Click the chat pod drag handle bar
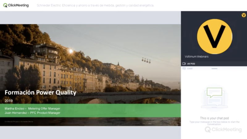 click(214, 69)
